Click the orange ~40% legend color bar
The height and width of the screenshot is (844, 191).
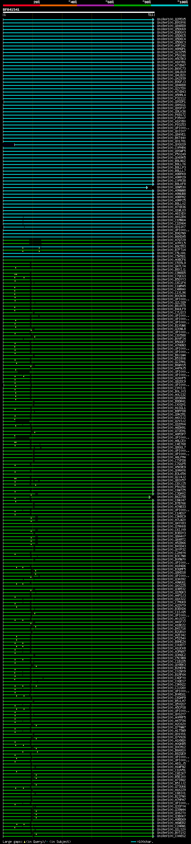pyautogui.click(x=58, y=5)
